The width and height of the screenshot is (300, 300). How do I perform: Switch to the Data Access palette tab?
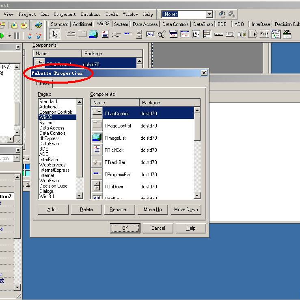click(x=145, y=24)
